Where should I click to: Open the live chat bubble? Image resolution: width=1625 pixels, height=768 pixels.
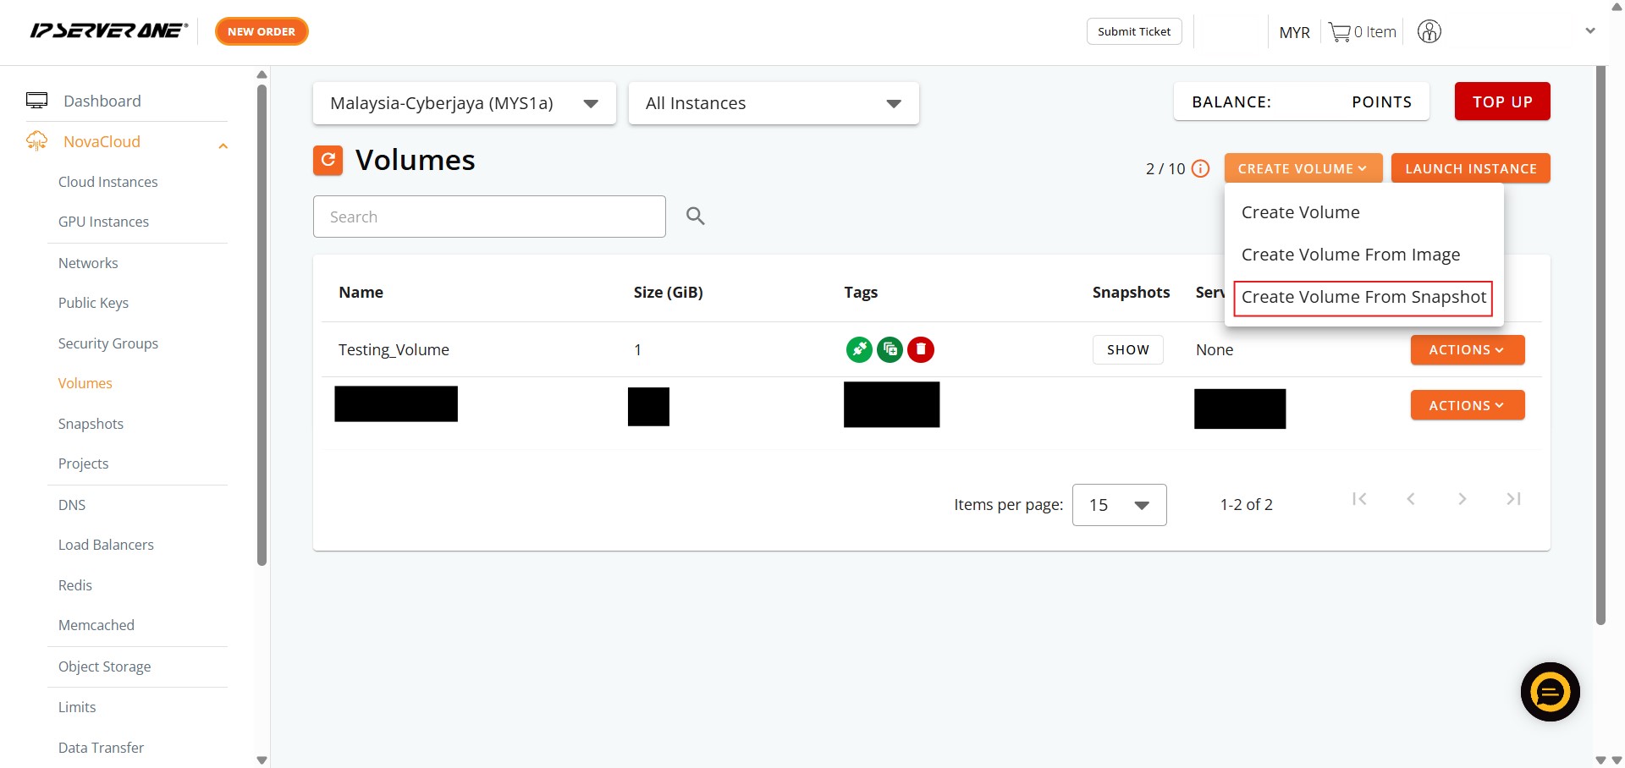click(x=1550, y=692)
